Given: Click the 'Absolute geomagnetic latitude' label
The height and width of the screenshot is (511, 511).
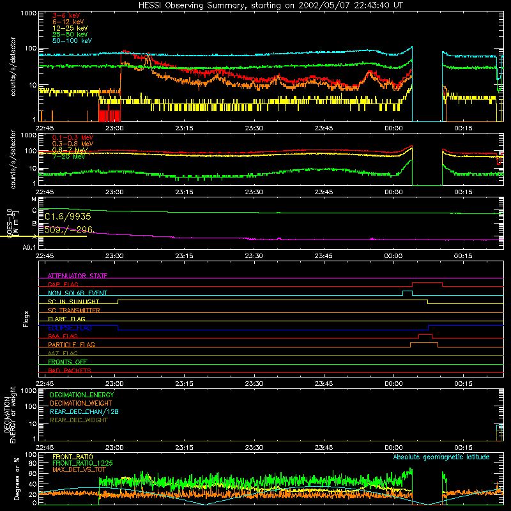Looking at the screenshot, I should (441, 457).
